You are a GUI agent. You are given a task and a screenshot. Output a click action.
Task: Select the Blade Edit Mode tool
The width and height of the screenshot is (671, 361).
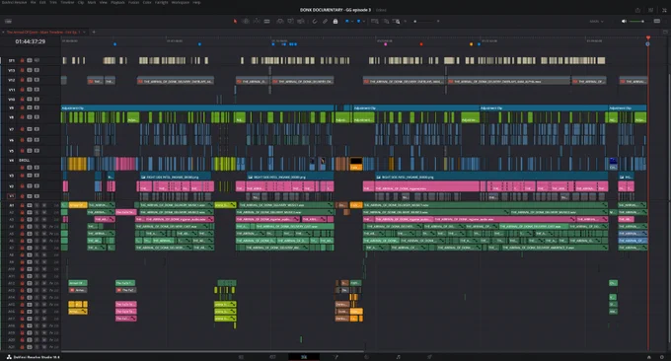[x=267, y=21]
